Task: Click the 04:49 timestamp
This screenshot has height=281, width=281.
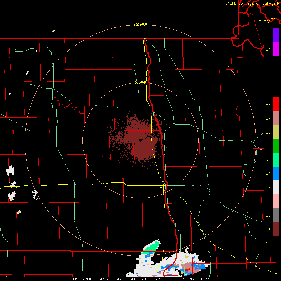Action: point(204,279)
